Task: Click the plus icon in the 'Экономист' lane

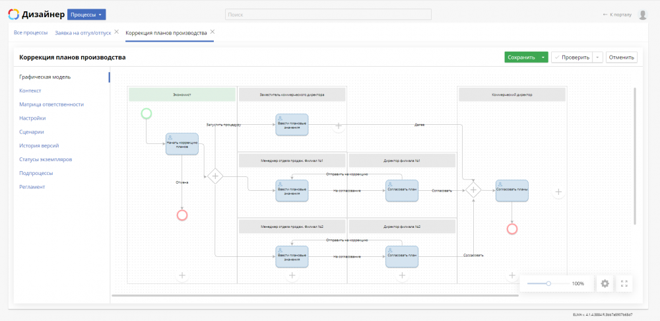Action: point(182,275)
